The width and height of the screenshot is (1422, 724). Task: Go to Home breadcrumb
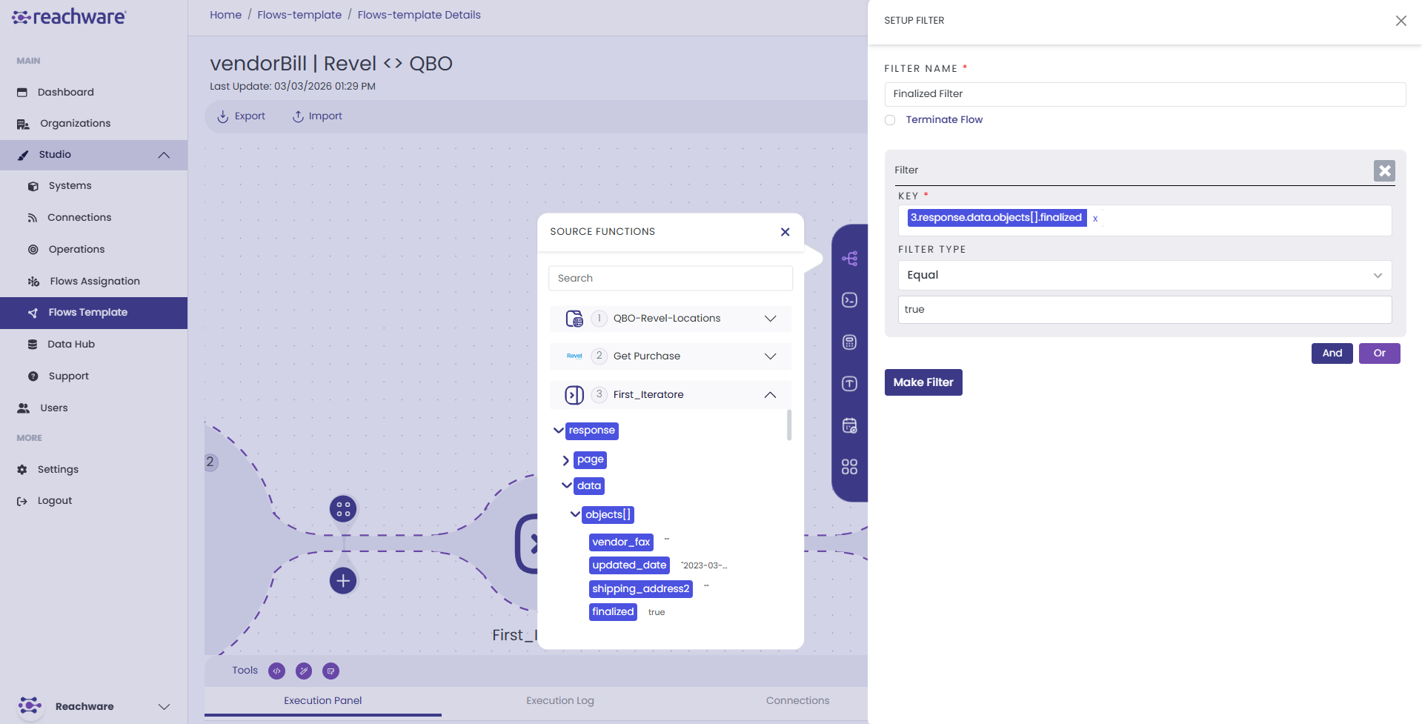coord(225,15)
